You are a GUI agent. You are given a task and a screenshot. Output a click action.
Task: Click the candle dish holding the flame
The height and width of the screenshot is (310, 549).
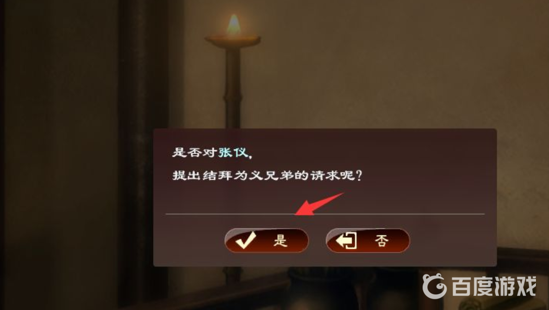point(233,40)
